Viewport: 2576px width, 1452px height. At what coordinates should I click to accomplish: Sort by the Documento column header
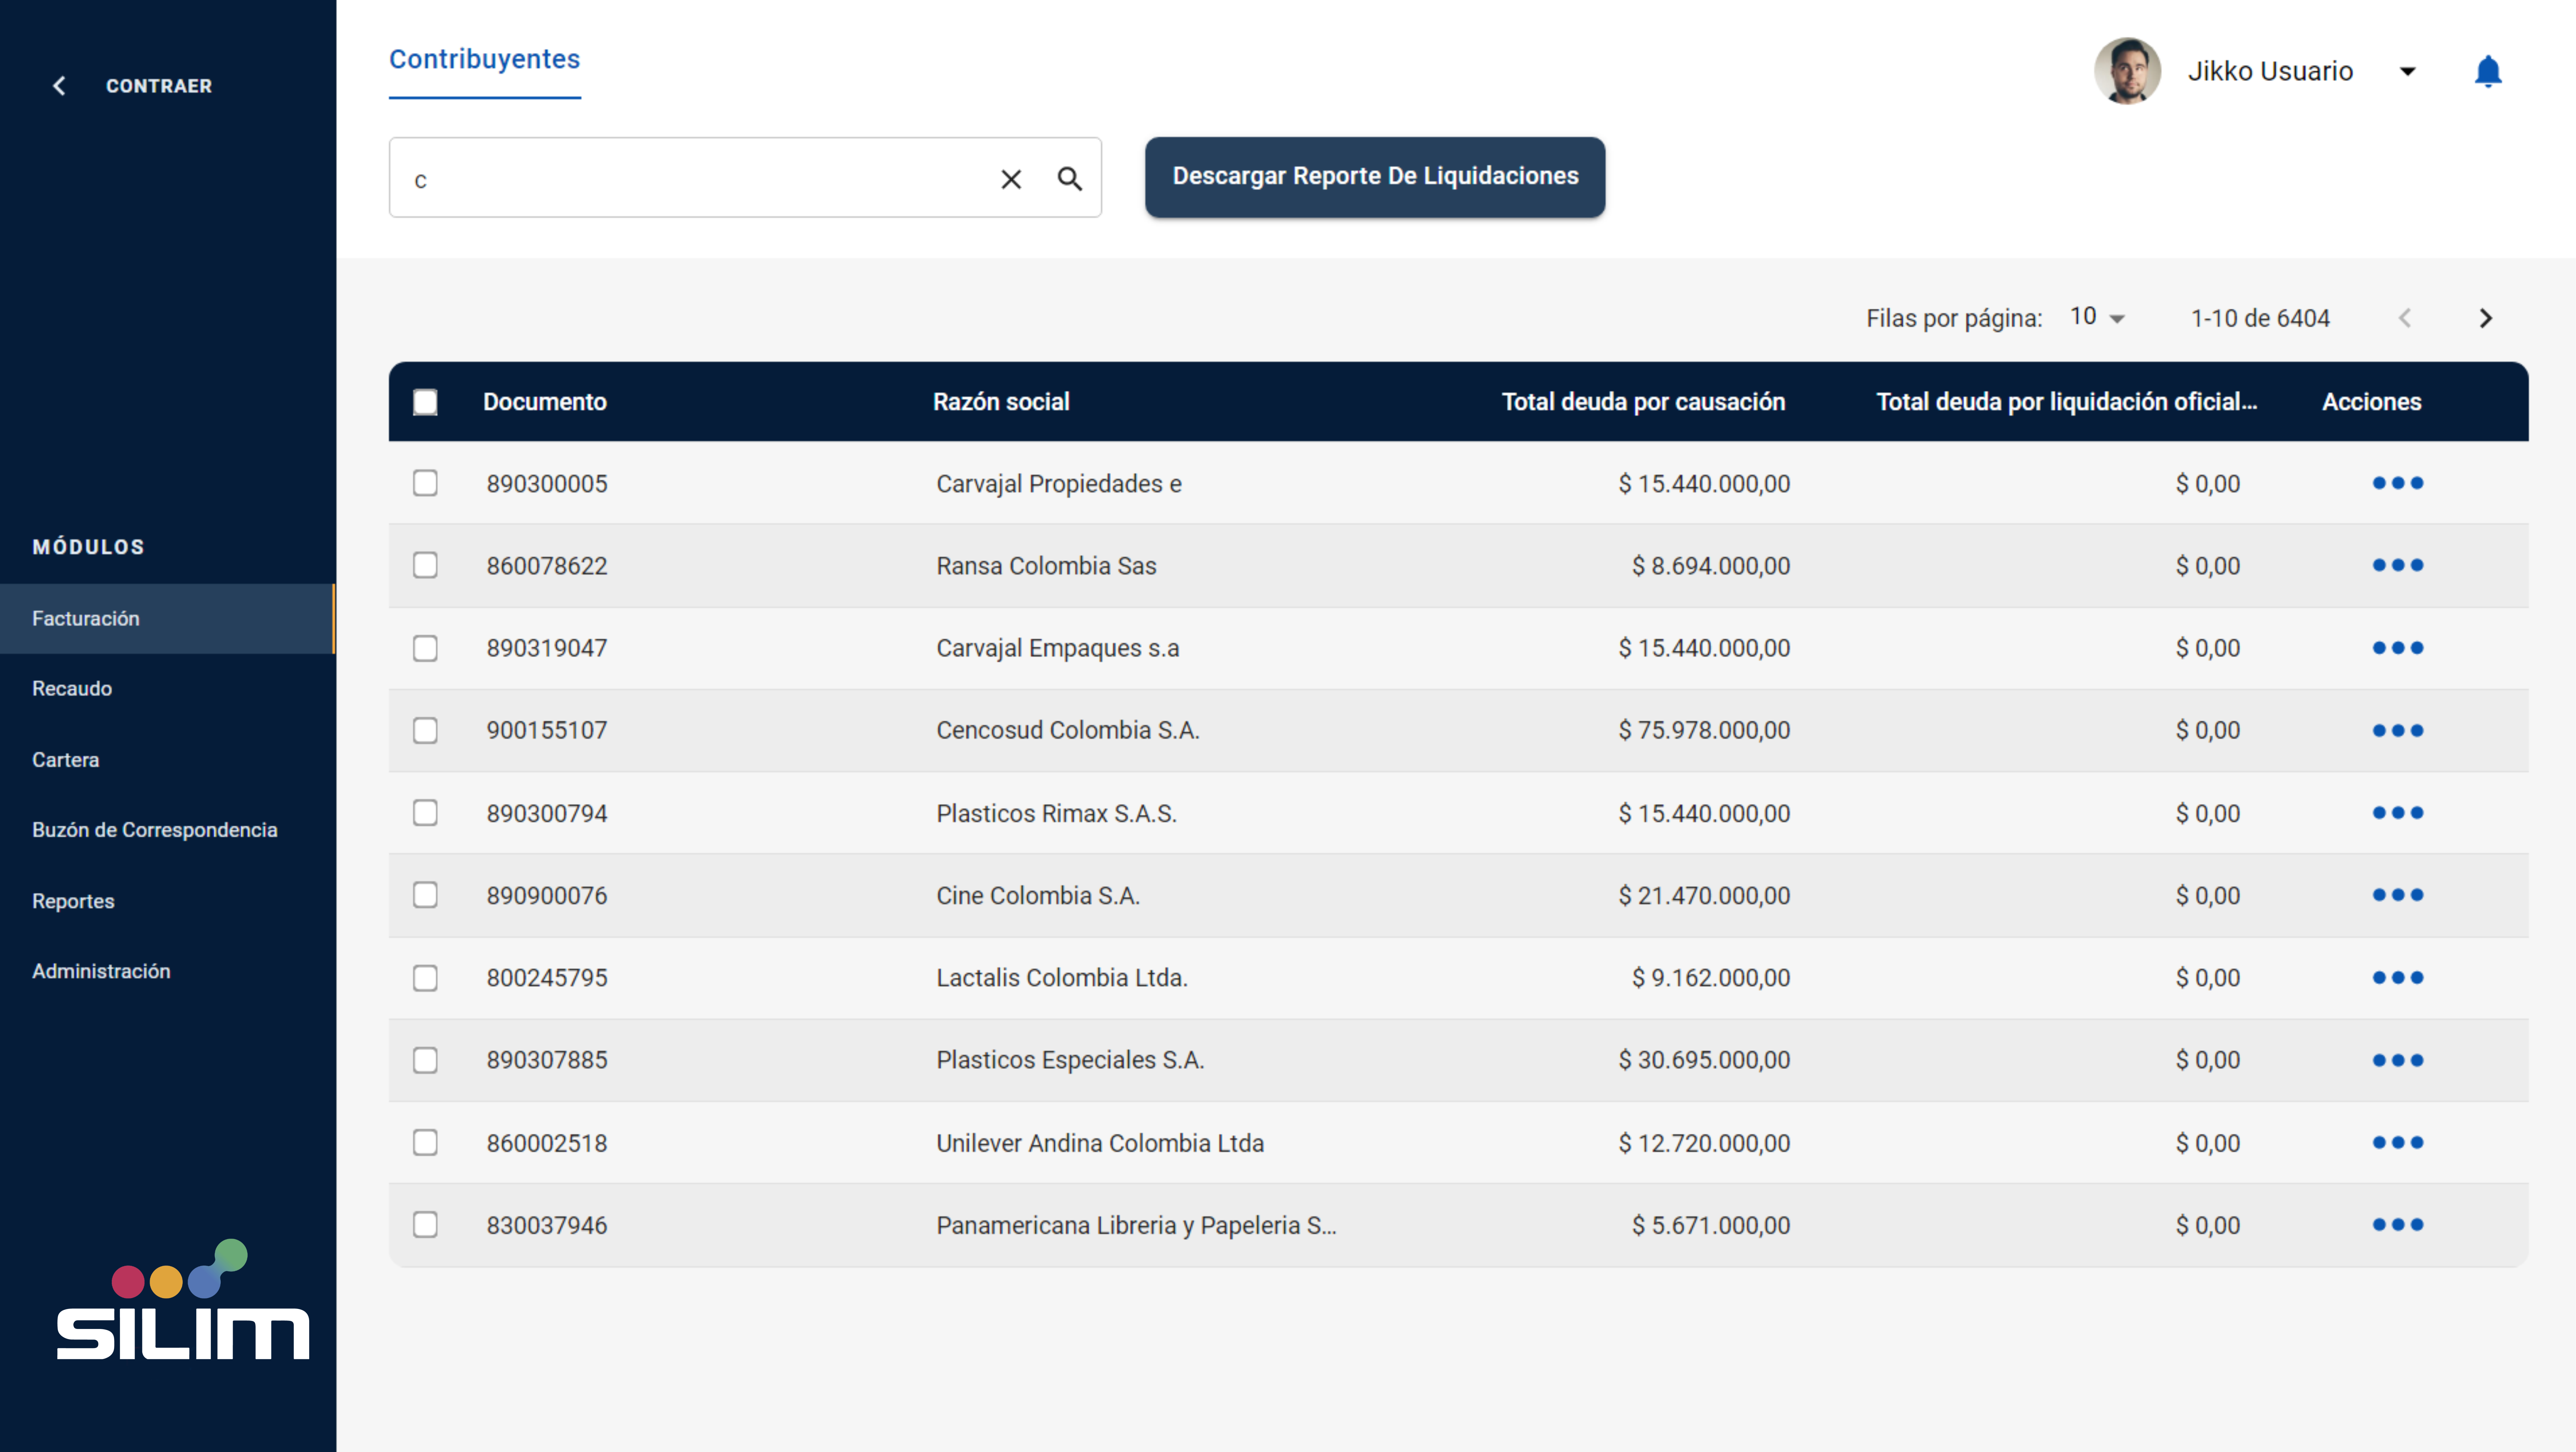[545, 402]
